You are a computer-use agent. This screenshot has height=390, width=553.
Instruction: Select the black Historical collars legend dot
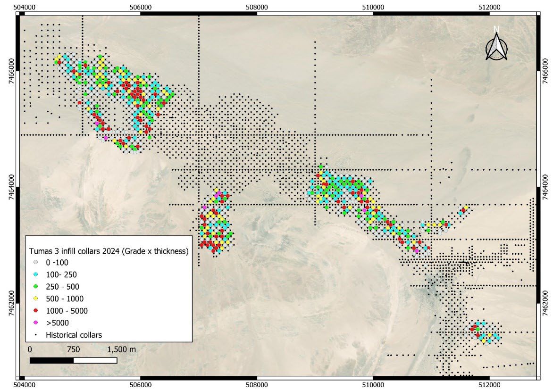[36, 335]
